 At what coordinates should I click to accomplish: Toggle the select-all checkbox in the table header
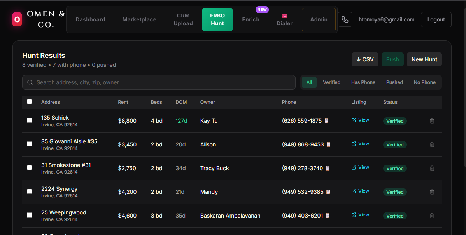coord(29,101)
